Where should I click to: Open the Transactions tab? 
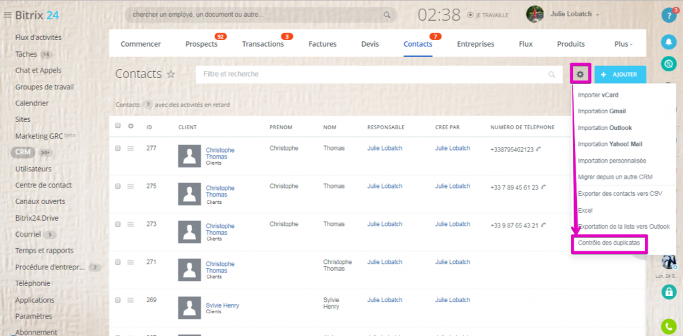coord(263,44)
